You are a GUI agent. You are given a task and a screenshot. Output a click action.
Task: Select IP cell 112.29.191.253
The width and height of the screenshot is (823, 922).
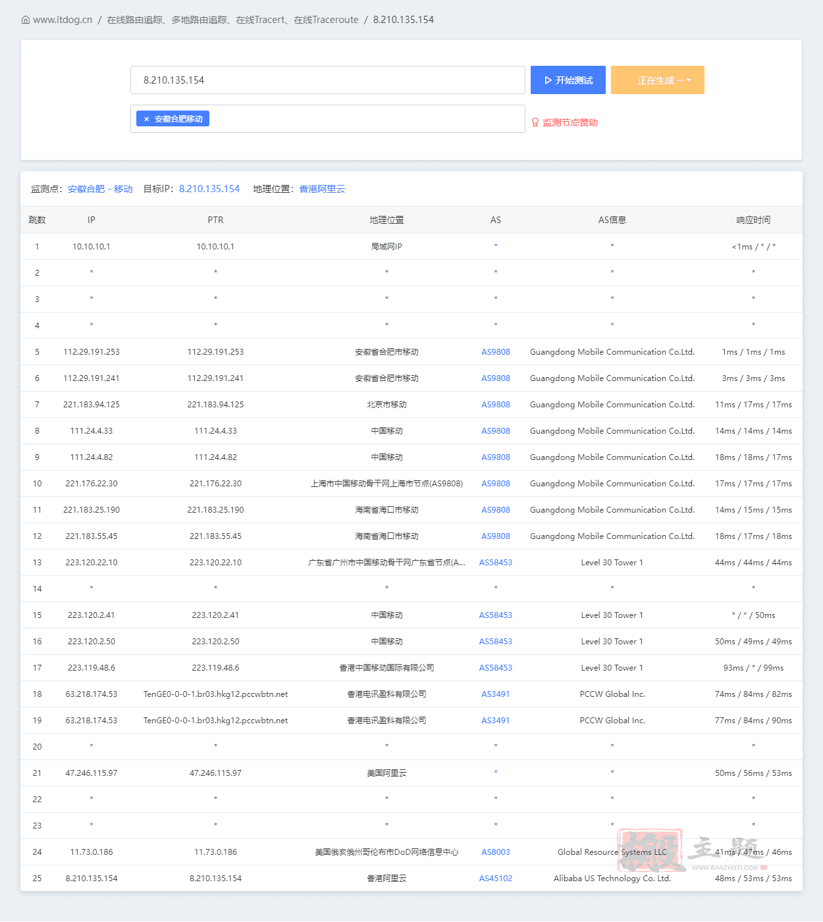(92, 352)
